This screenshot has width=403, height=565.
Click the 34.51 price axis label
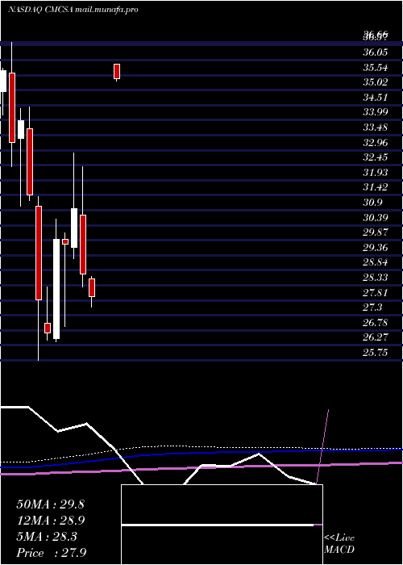(375, 98)
